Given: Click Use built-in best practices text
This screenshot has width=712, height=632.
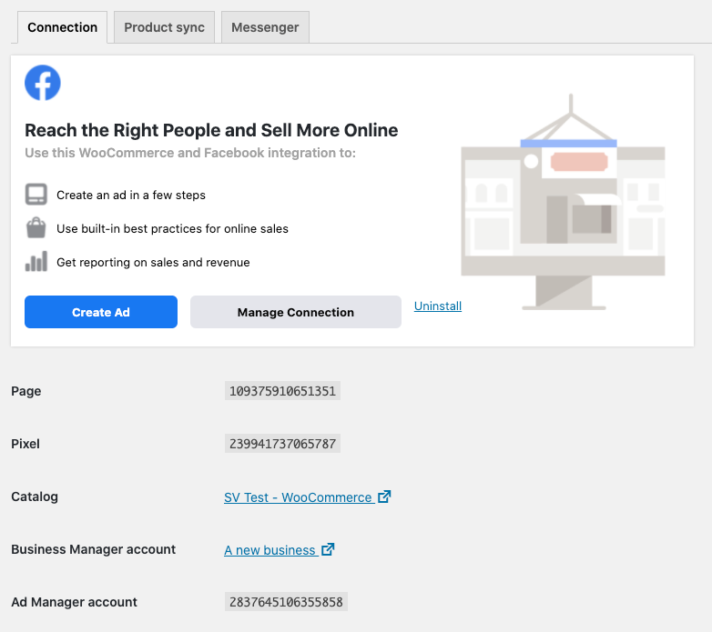Looking at the screenshot, I should pyautogui.click(x=172, y=228).
